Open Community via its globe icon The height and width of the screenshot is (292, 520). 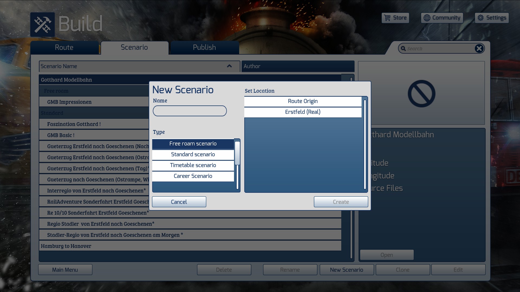click(x=427, y=18)
